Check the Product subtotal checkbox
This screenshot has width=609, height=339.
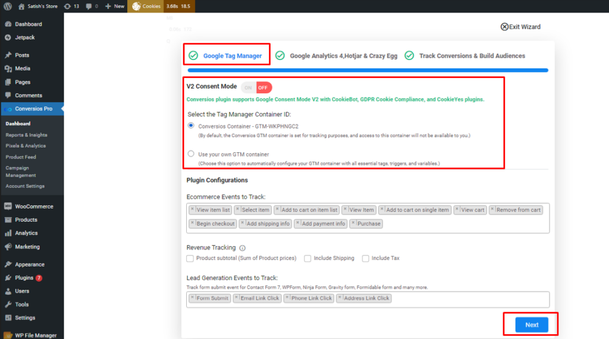click(190, 258)
